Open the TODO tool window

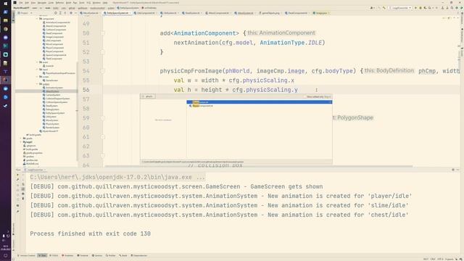54,255
